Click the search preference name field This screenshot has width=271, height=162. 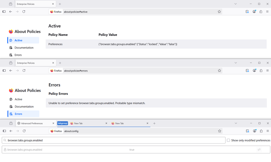114,140
